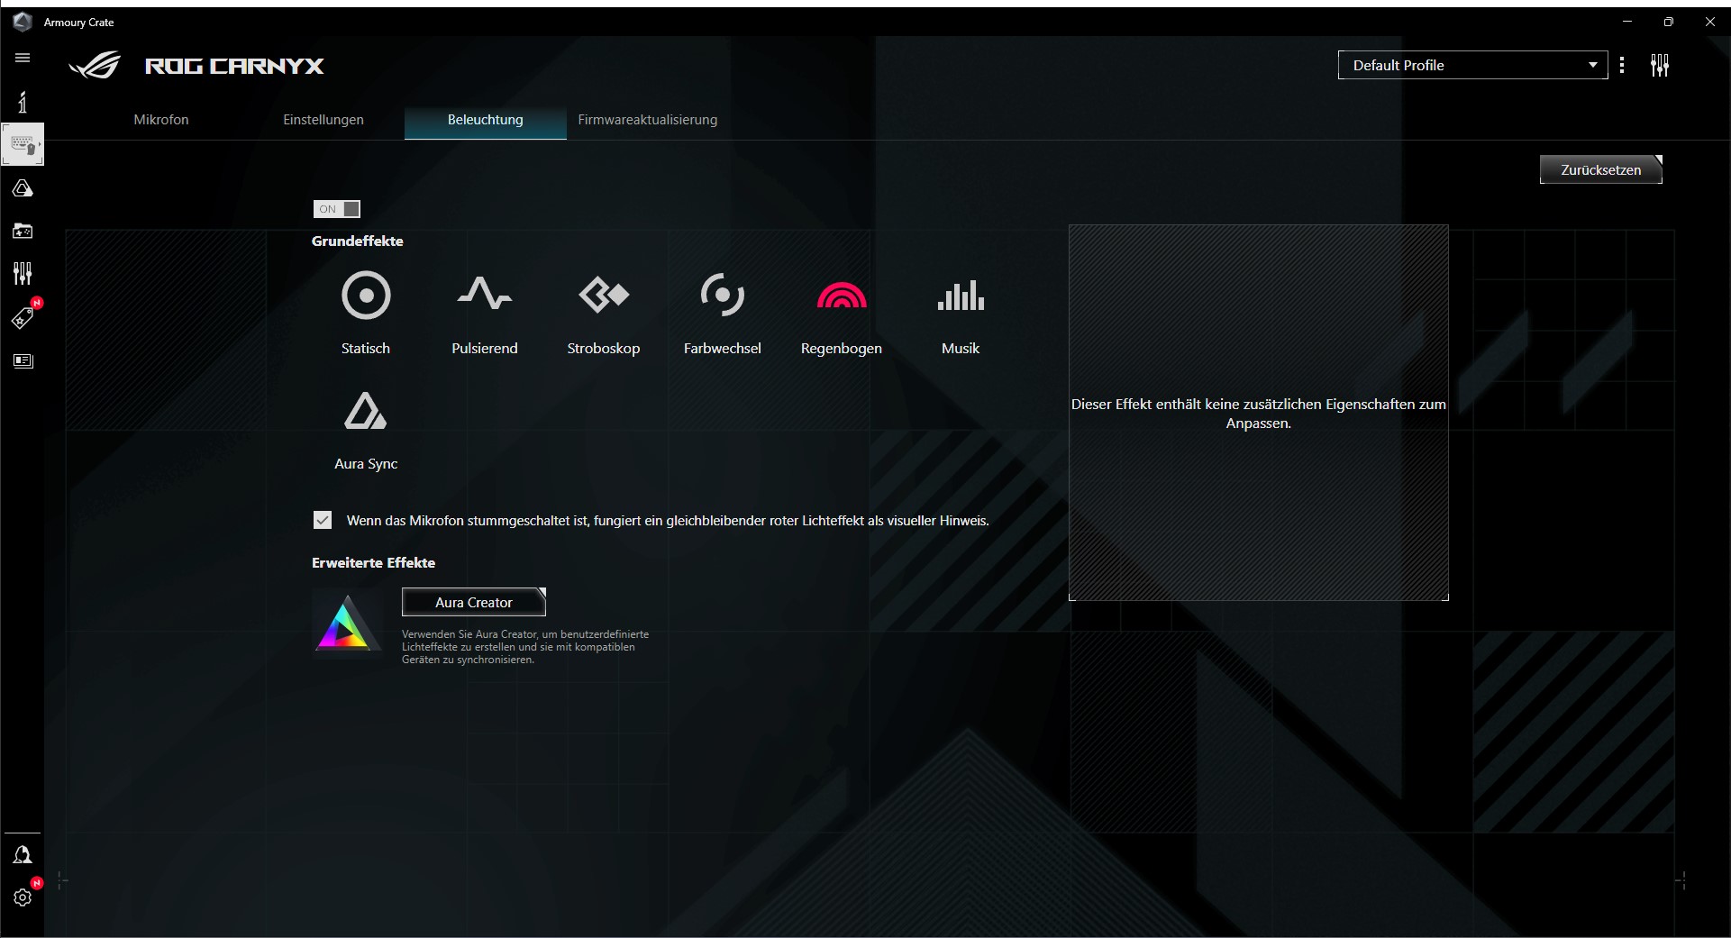Expand the Default Profile dropdown

tap(1472, 65)
